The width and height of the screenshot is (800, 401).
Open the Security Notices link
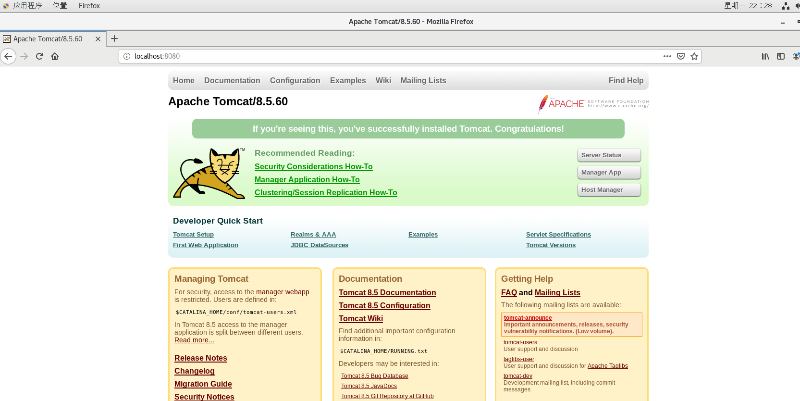pos(204,397)
